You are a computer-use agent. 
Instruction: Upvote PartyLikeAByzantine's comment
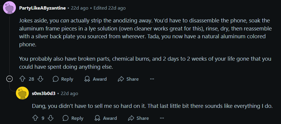pos(22,79)
